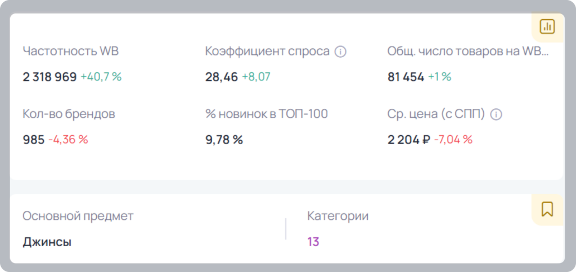Click the Категории heading
This screenshot has width=576, height=272.
(x=338, y=216)
